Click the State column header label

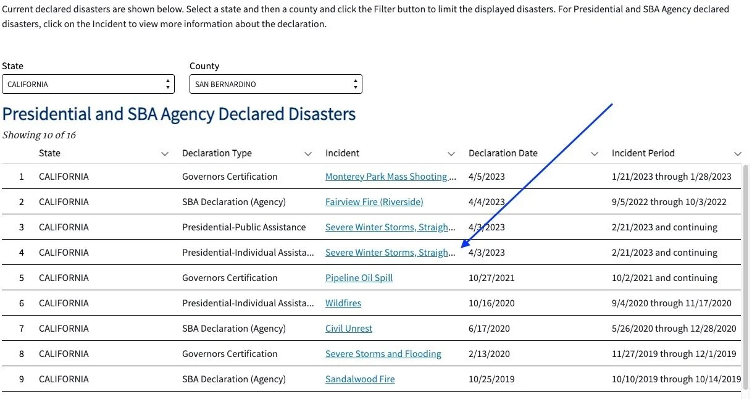pyautogui.click(x=49, y=153)
